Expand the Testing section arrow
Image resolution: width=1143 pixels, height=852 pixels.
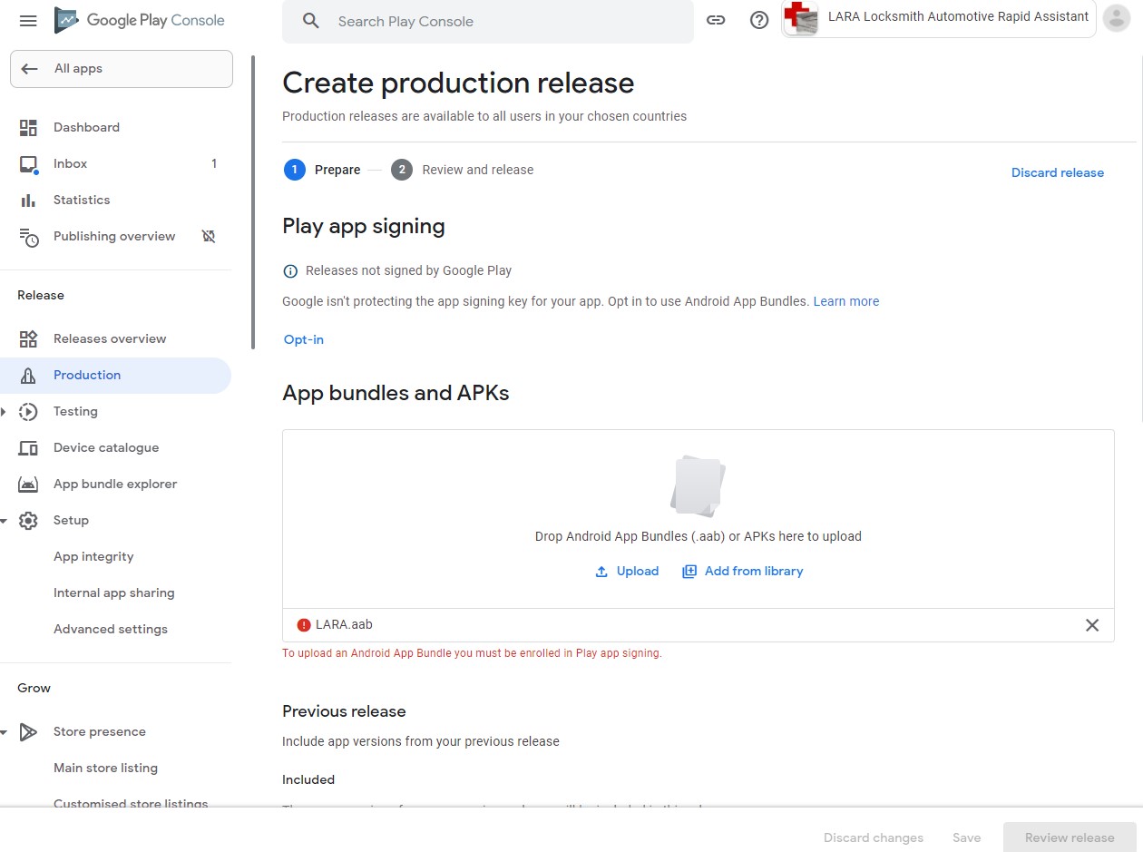pyautogui.click(x=5, y=412)
